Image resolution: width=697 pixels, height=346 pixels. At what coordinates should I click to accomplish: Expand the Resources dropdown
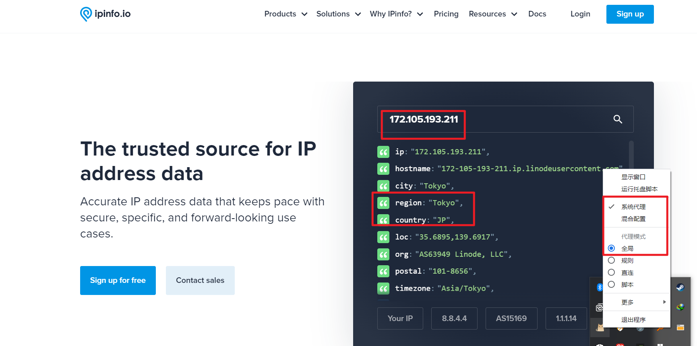click(493, 14)
